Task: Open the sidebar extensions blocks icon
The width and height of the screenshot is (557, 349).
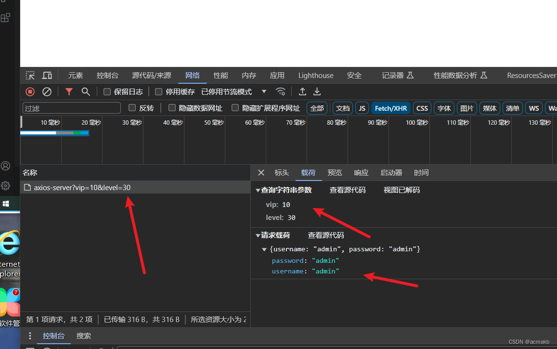Action: click(5, 17)
